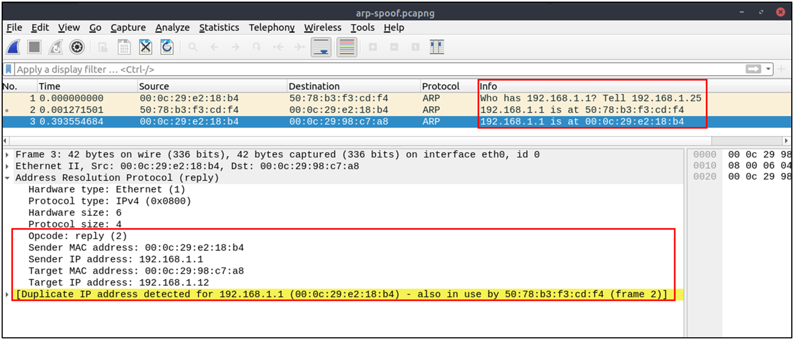This screenshot has width=794, height=340.
Task: Expand the Duplicate IP address warning
Action: (7, 294)
